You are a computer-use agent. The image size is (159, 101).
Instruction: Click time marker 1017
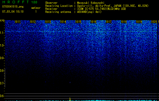(x=108, y=22)
